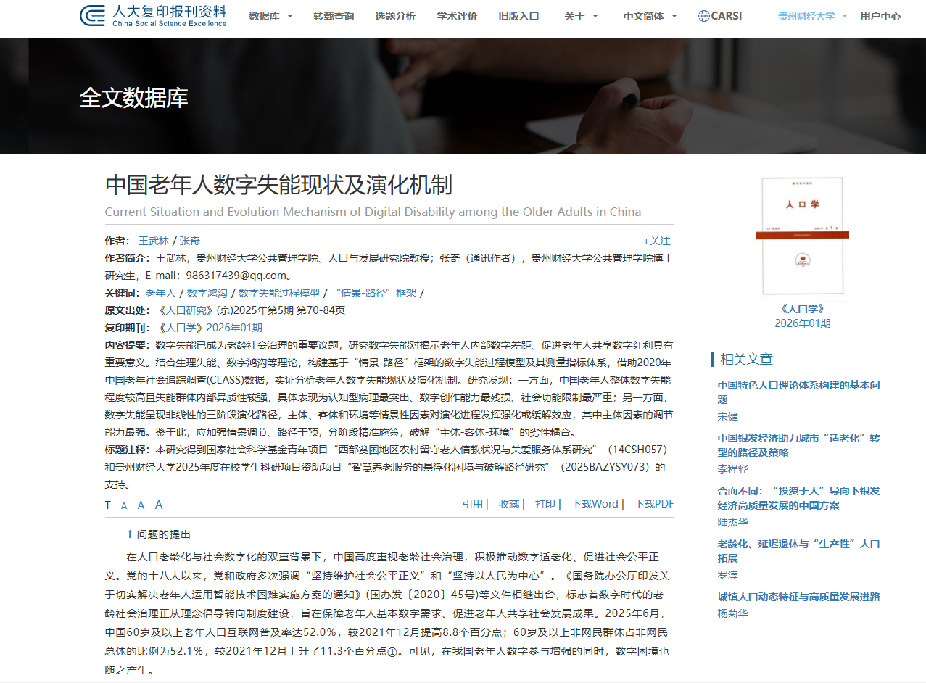The height and width of the screenshot is (683, 926).
Task: Click the 引用 cite link
Action: [473, 504]
